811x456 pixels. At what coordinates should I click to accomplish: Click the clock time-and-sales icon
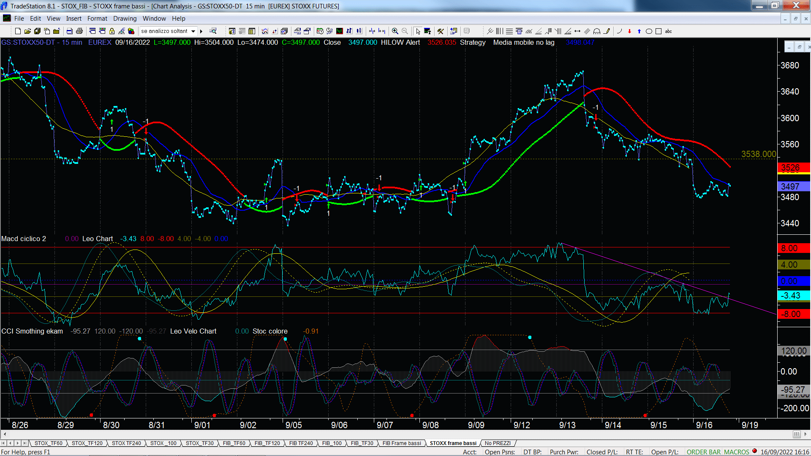tap(320, 31)
